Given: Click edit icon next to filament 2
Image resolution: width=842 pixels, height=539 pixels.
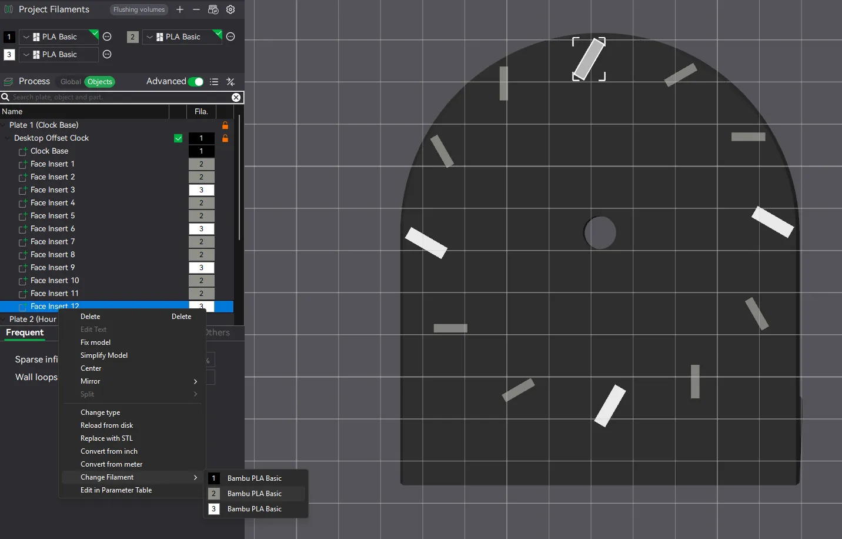Looking at the screenshot, I should pos(230,36).
